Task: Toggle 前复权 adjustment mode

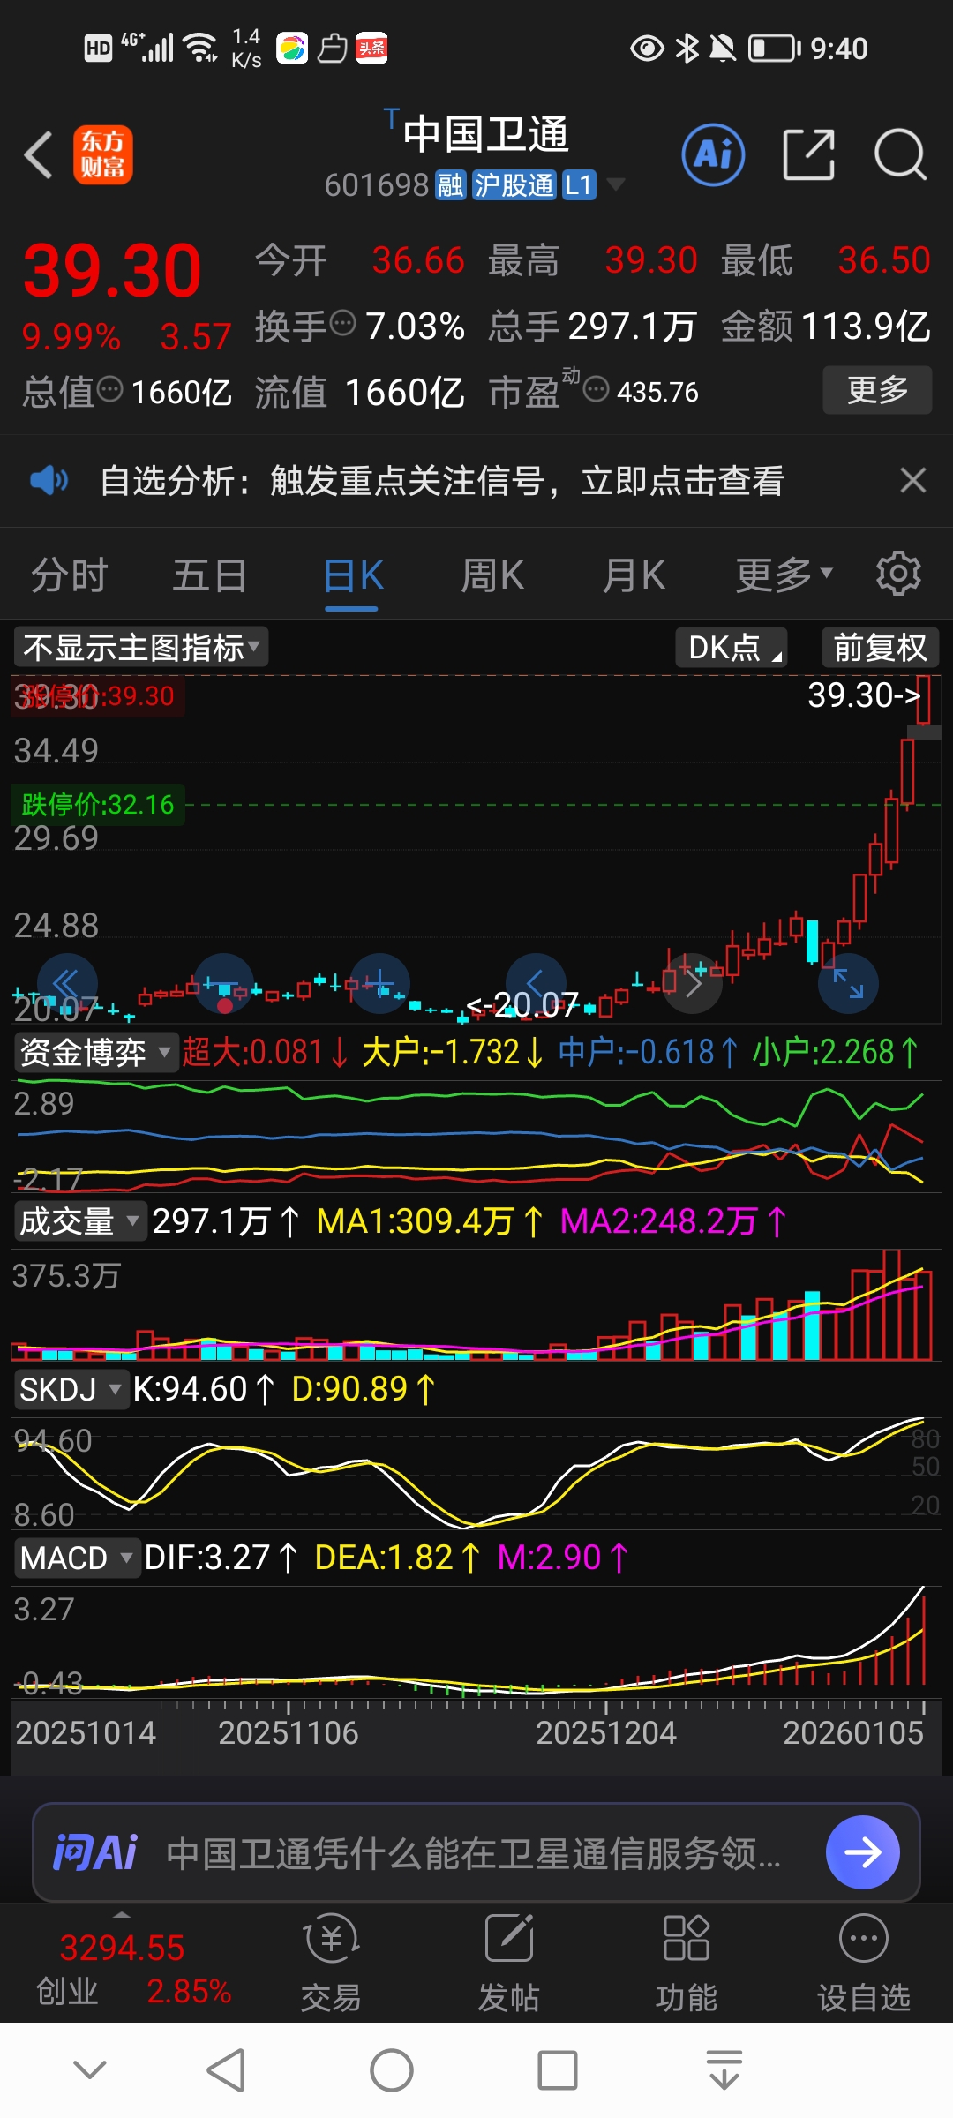Action: point(880,648)
